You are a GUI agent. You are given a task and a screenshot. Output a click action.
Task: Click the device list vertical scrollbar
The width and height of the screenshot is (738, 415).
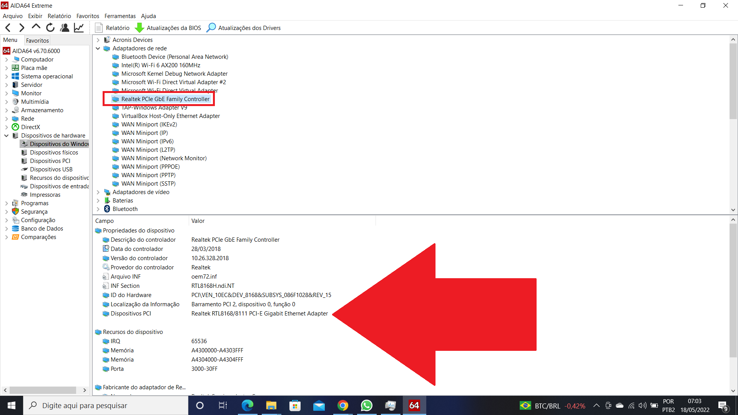point(733,81)
